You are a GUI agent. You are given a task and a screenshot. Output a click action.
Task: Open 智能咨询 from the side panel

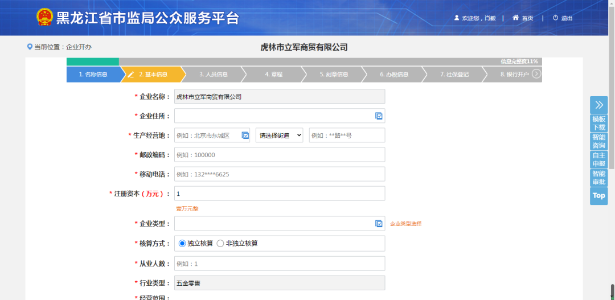click(x=599, y=142)
